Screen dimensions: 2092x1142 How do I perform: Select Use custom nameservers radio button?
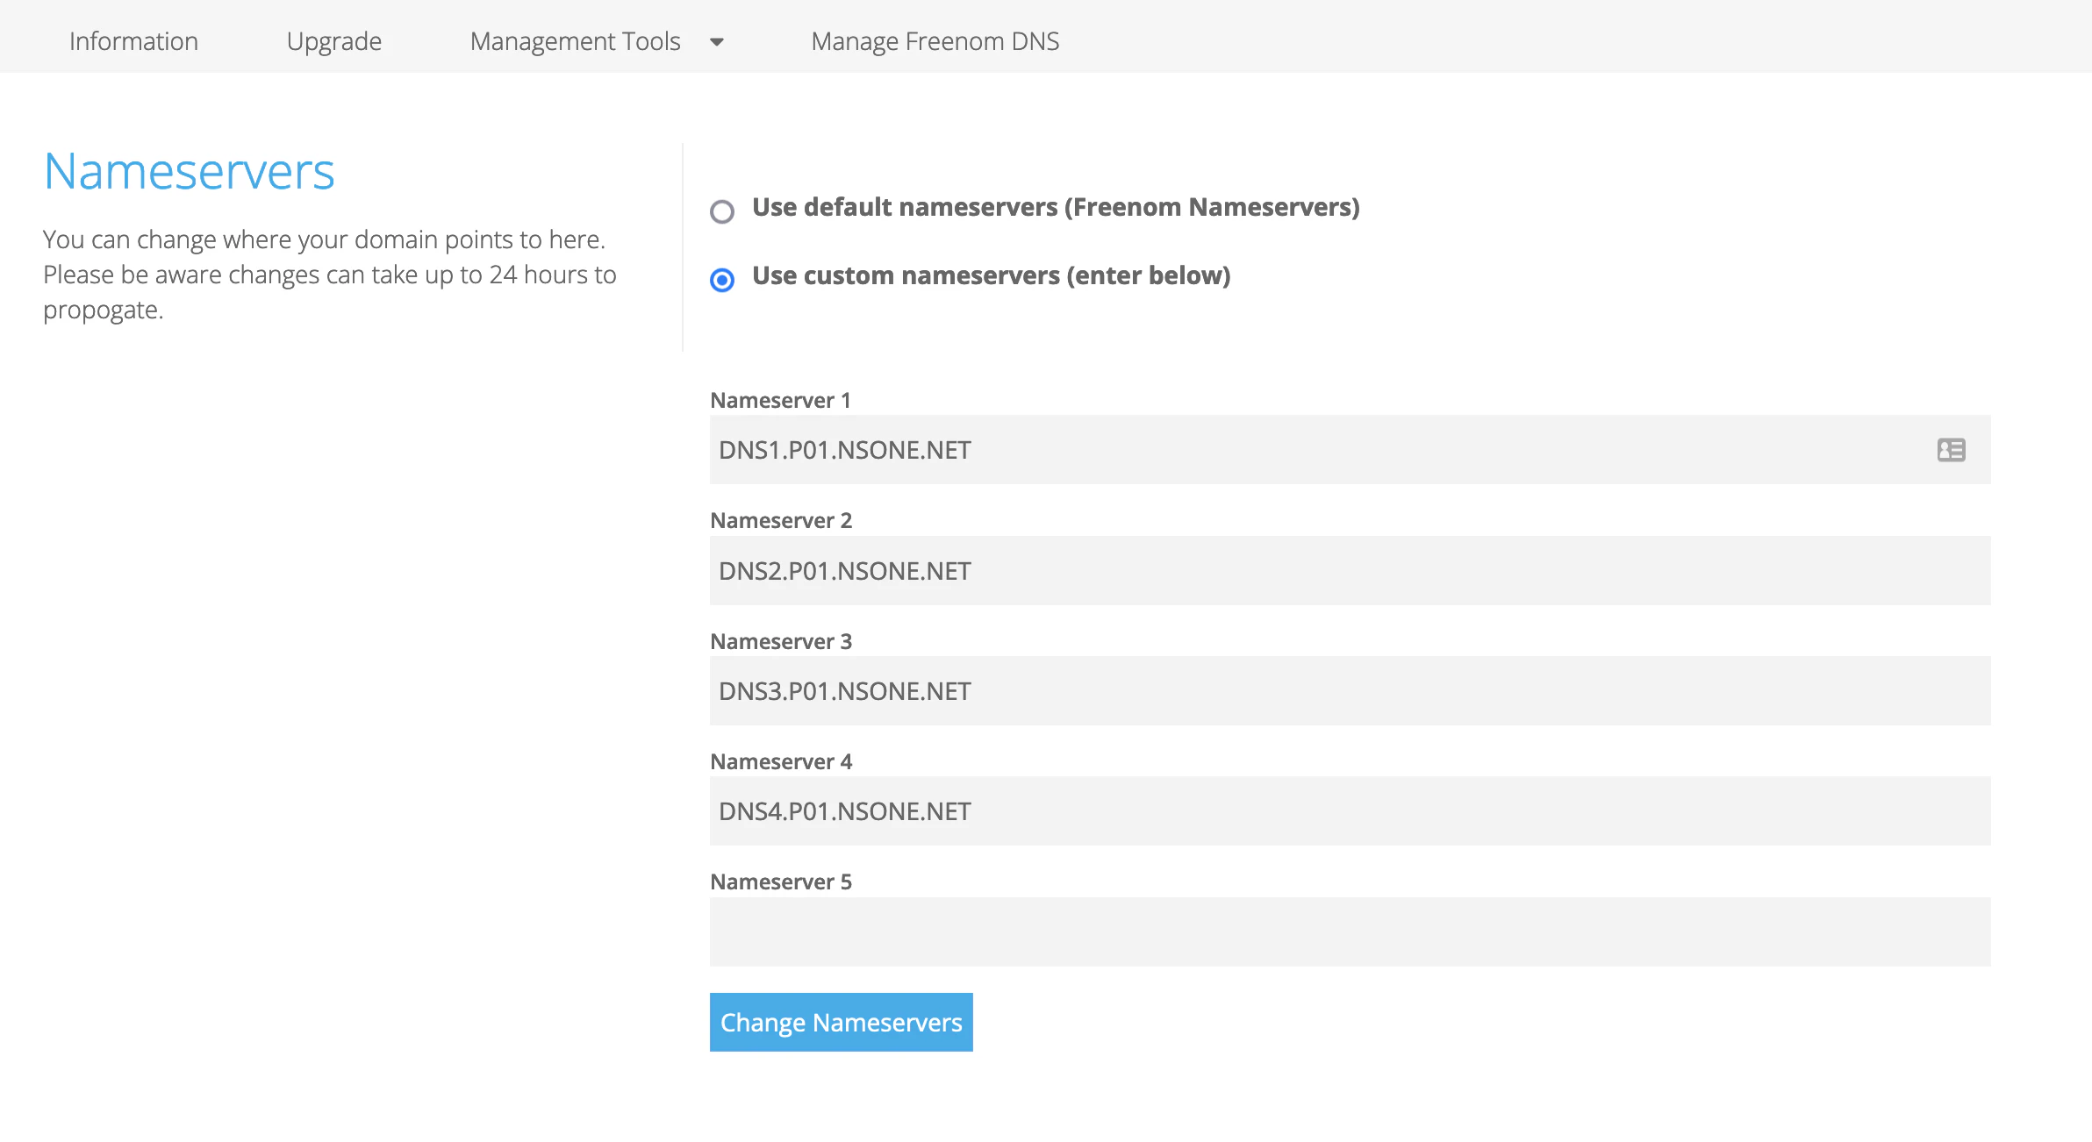pos(722,280)
